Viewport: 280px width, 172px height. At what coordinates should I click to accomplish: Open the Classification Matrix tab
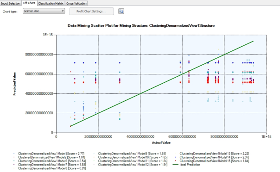click(51, 3)
